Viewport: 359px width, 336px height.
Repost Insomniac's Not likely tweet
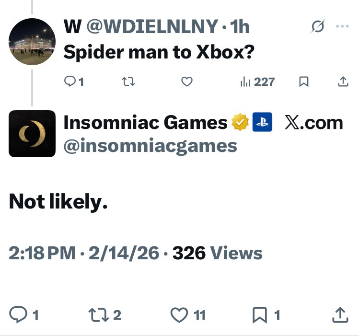[96, 314]
